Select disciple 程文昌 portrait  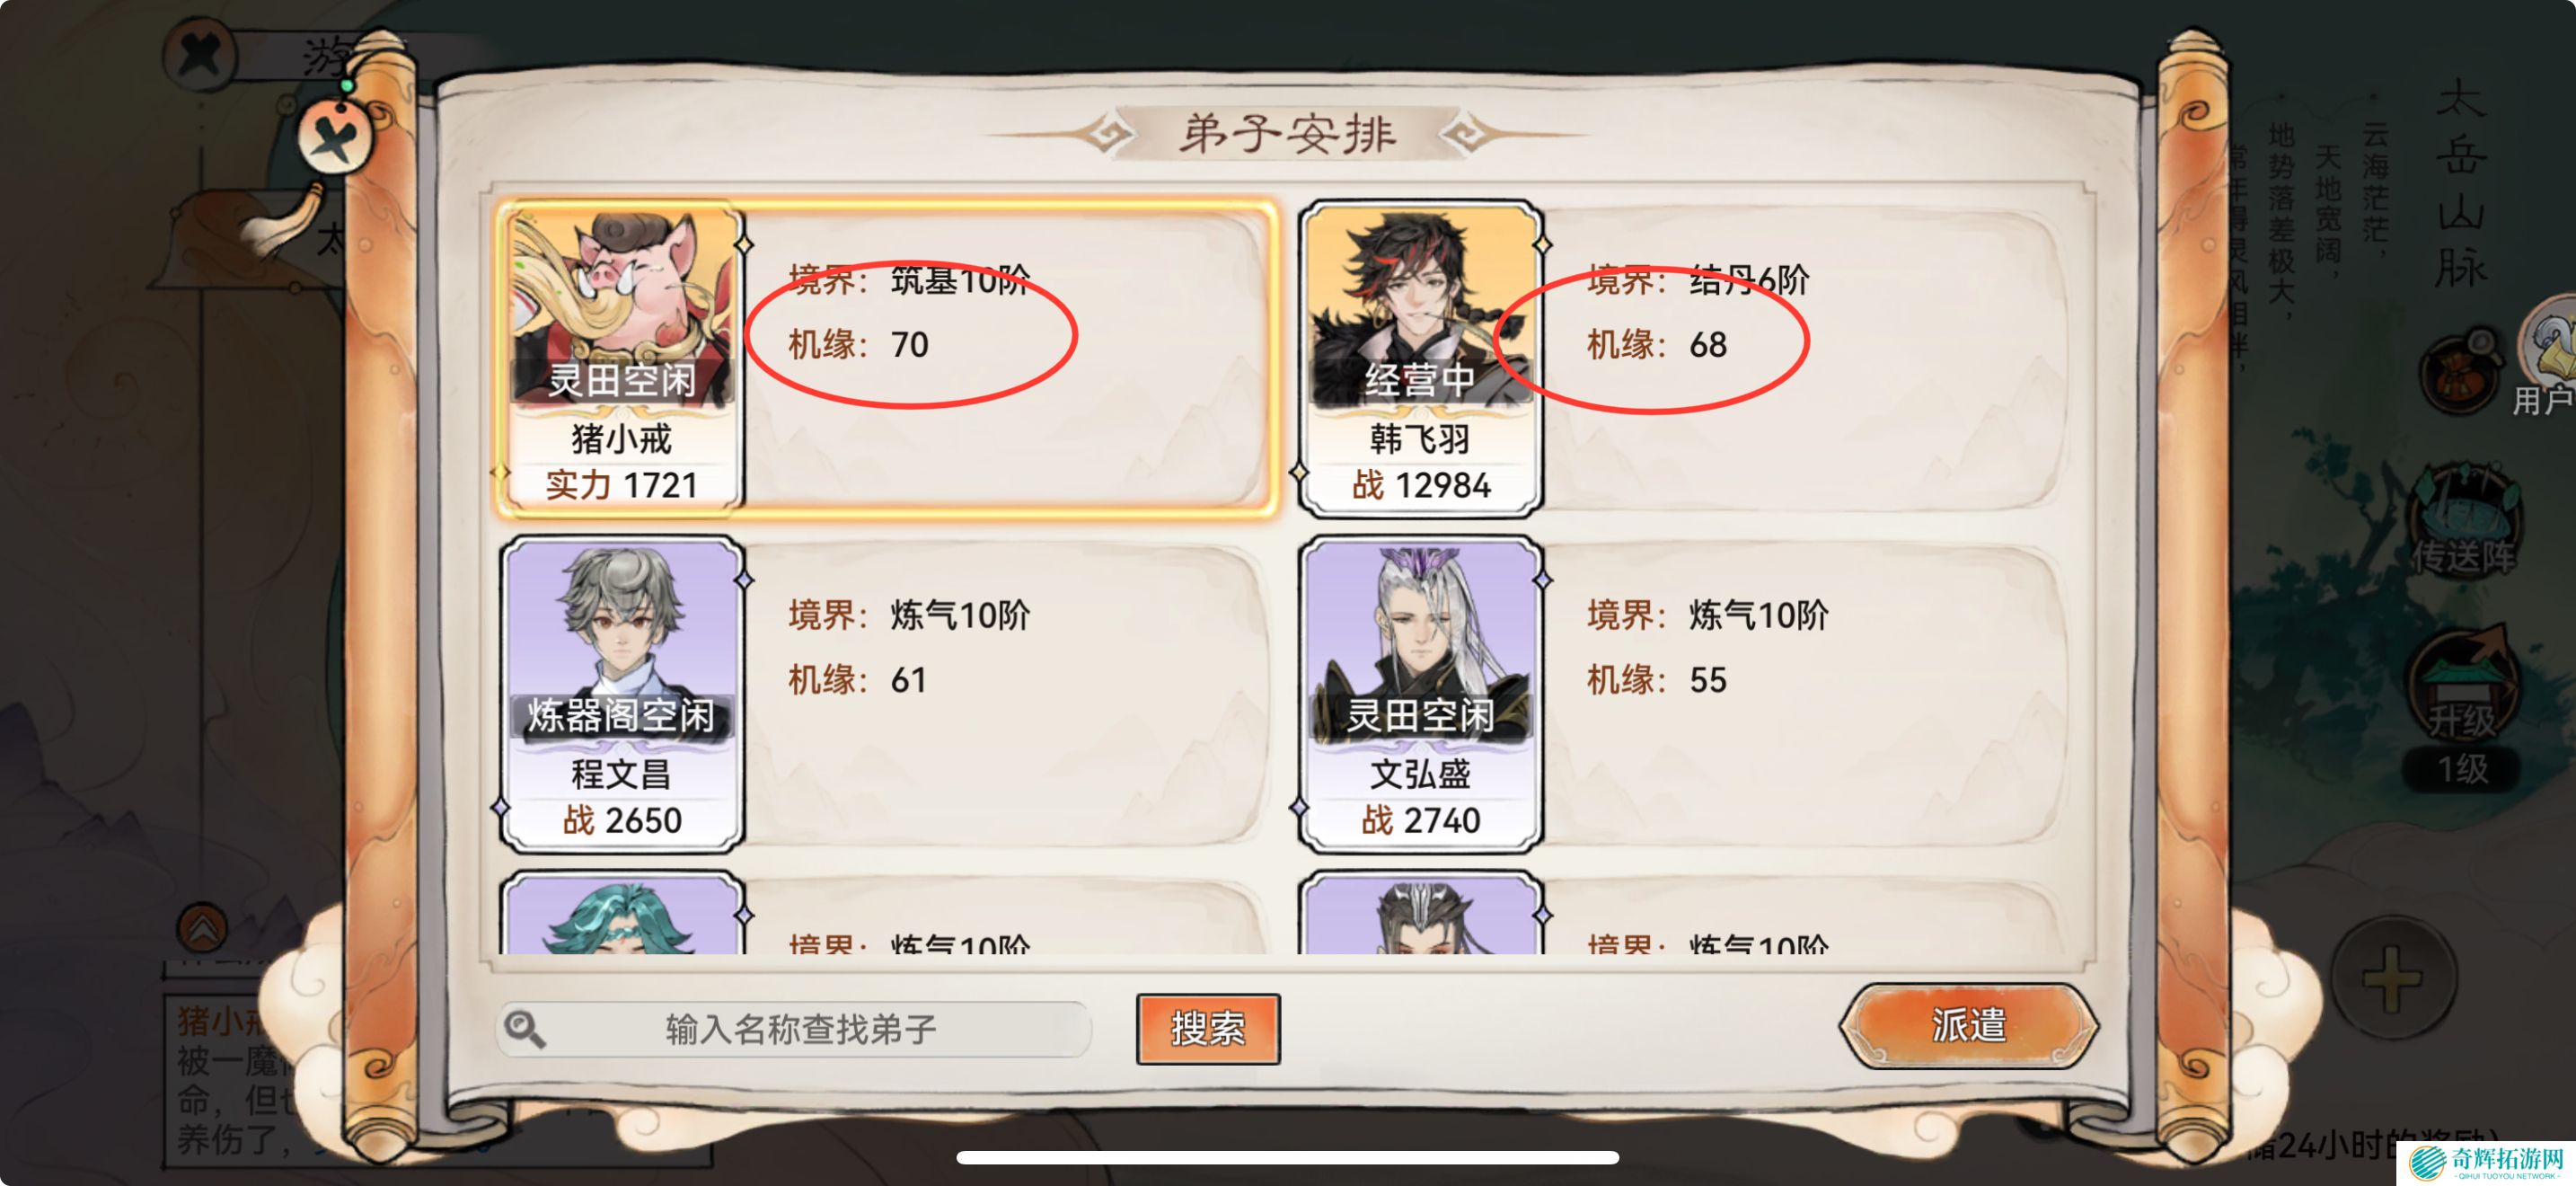(622, 694)
